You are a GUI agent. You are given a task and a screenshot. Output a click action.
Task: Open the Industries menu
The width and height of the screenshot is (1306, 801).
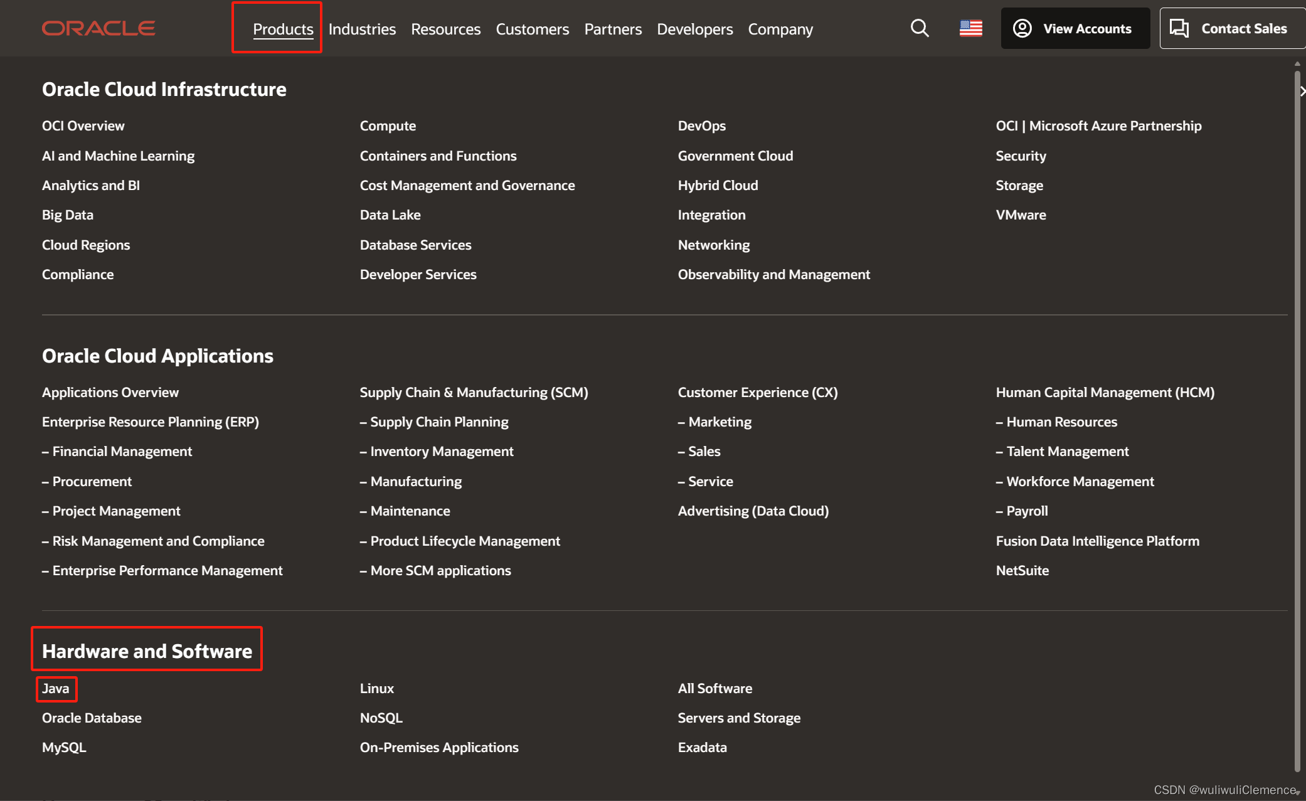tap(362, 29)
